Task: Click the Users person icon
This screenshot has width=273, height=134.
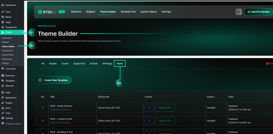Action: click(x=3, y=108)
